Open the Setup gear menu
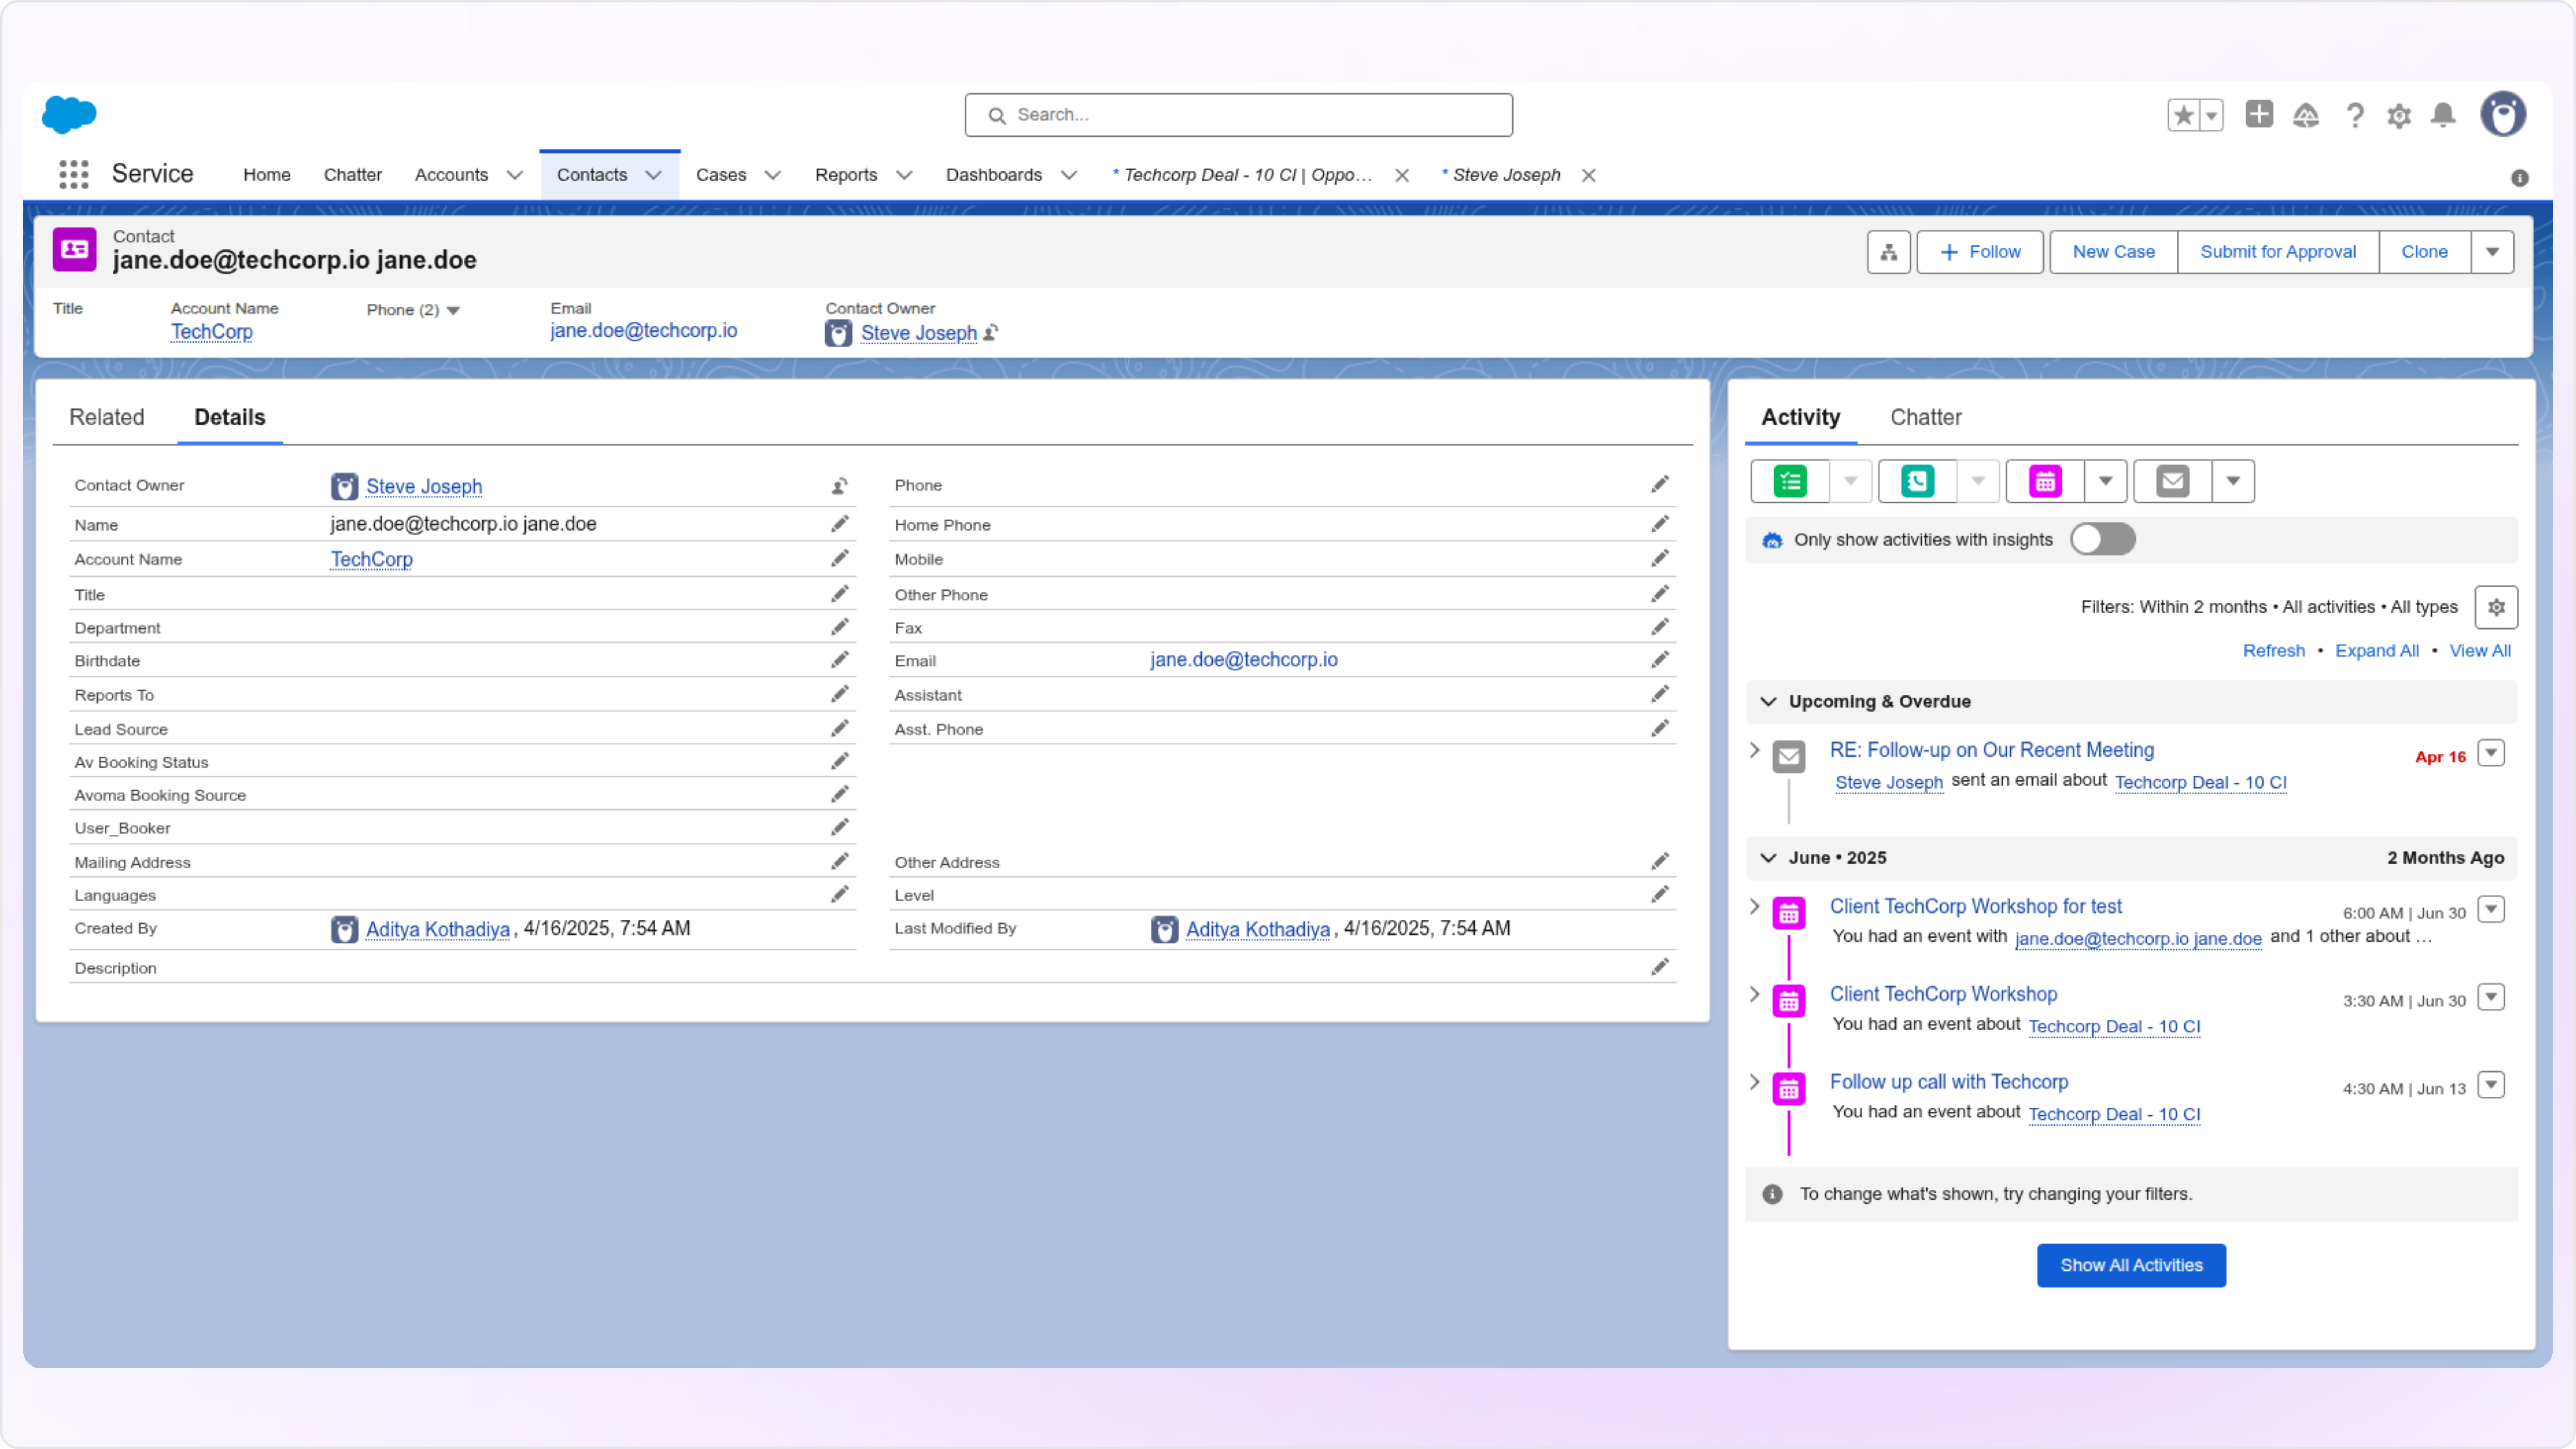 2399,116
